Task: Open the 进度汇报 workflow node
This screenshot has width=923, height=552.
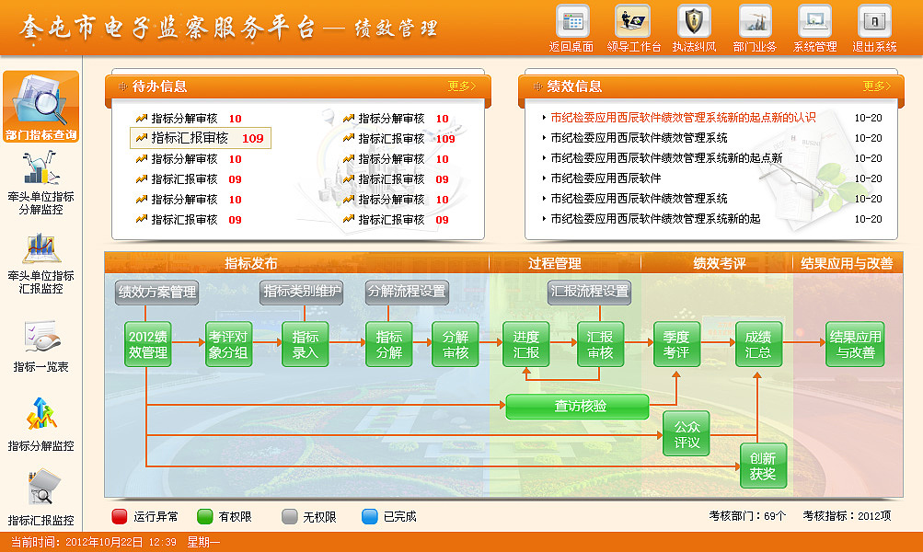Action: pos(526,344)
